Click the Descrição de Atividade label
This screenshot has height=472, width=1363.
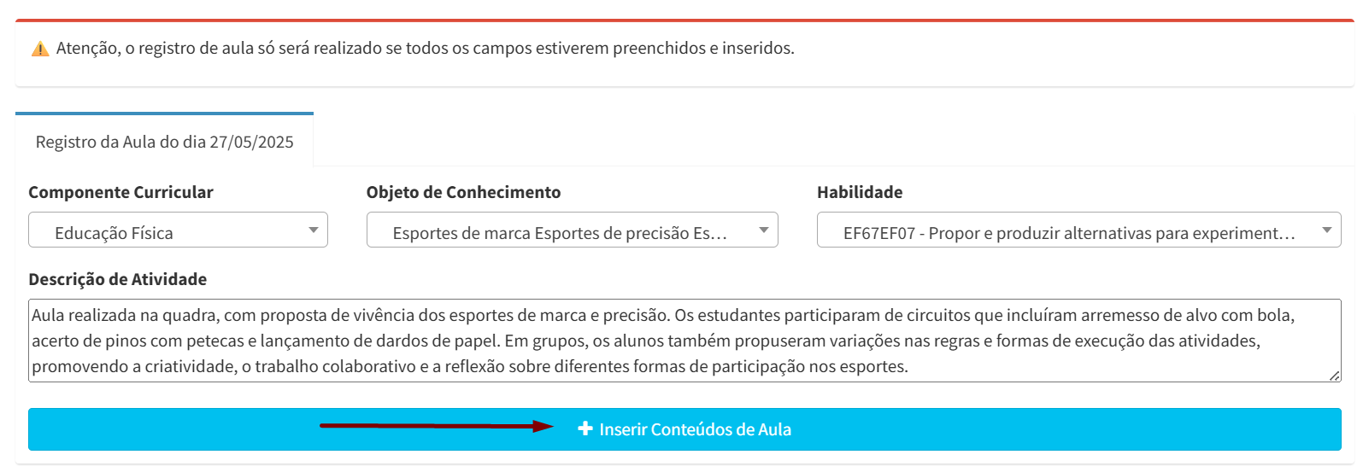point(117,279)
